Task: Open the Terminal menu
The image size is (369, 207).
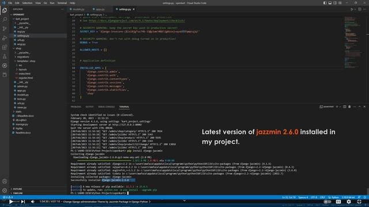Action: (62, 3)
